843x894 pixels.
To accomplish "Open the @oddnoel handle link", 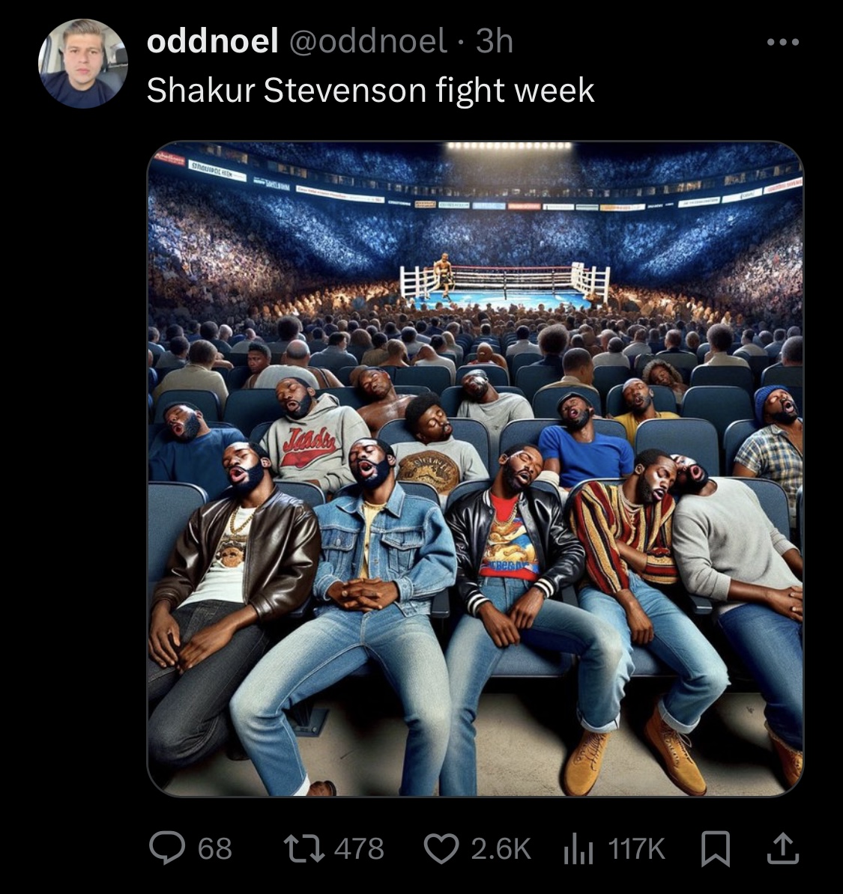I will pyautogui.click(x=368, y=41).
